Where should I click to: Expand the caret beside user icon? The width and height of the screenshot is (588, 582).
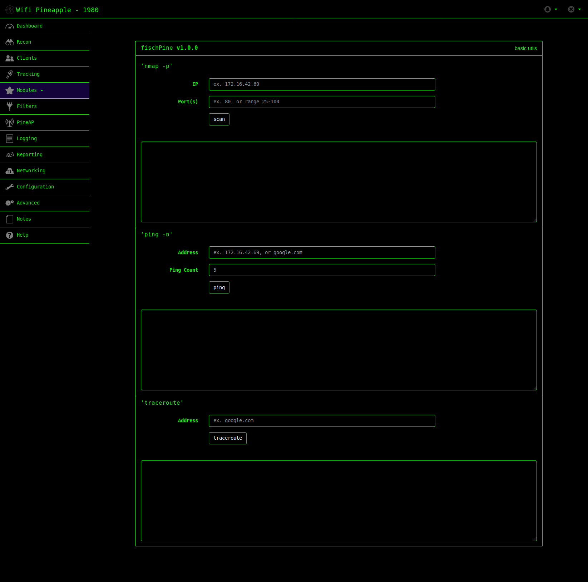[556, 9]
